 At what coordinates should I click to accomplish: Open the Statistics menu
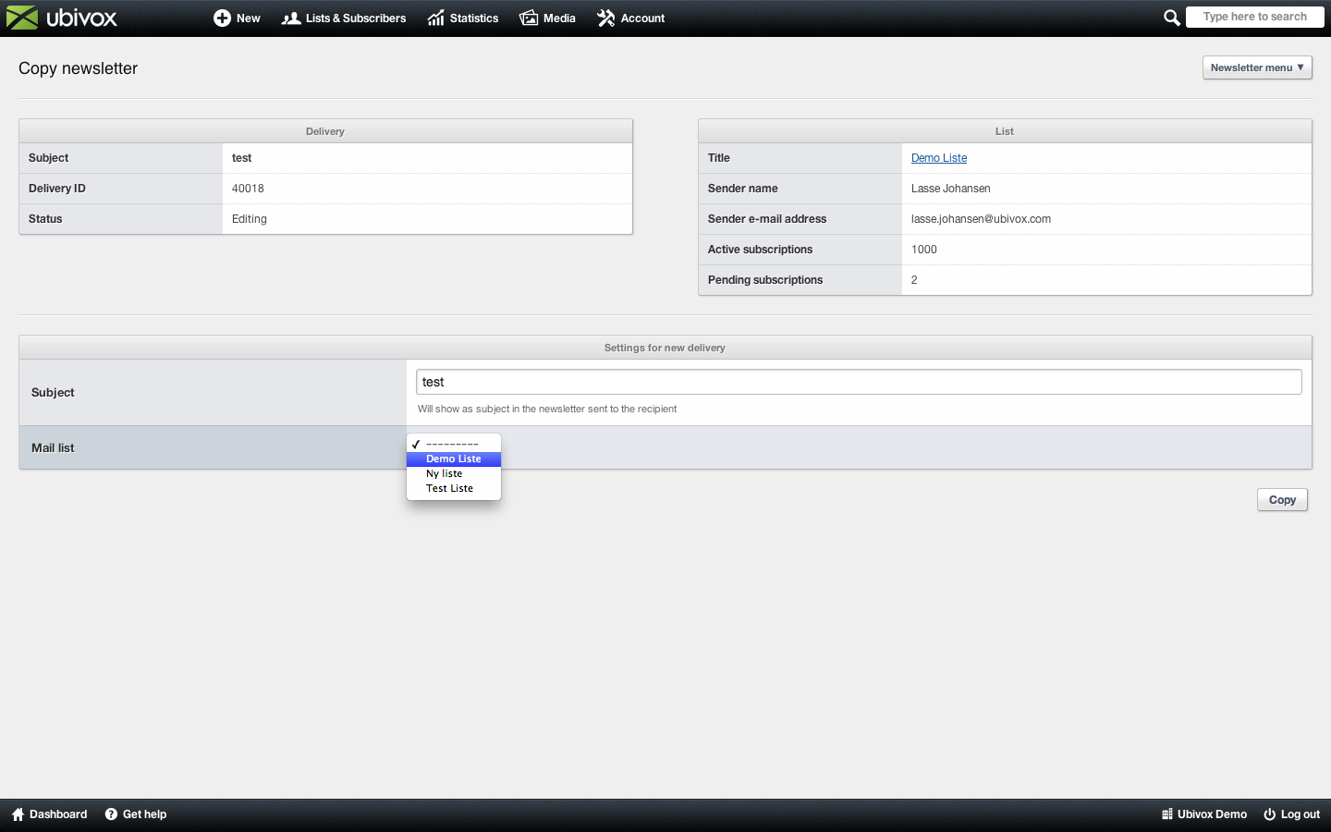point(463,18)
